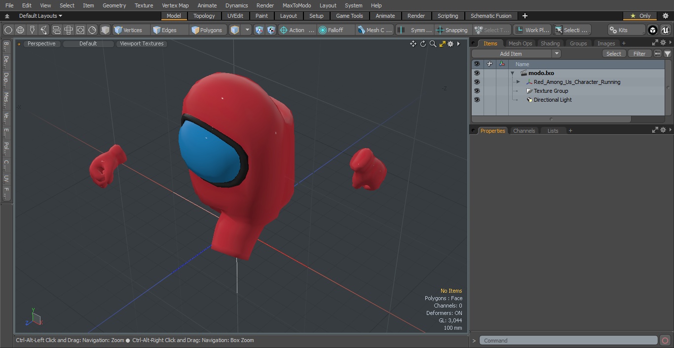Click the gray cube icon in toolbar
The image size is (674, 348).
coord(105,30)
